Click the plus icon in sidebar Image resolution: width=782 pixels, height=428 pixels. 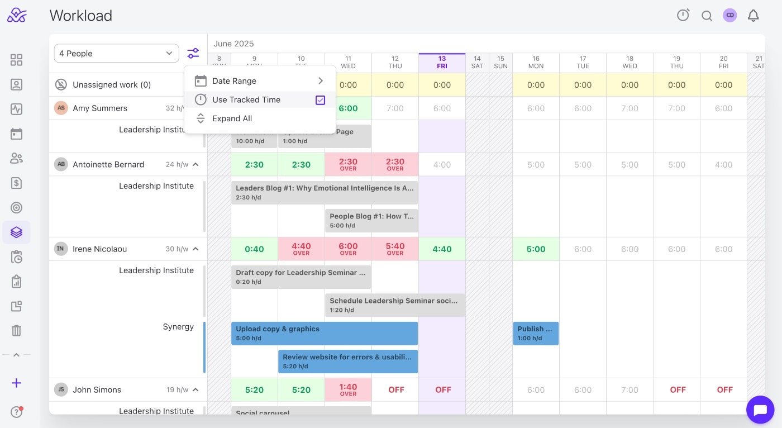click(16, 383)
